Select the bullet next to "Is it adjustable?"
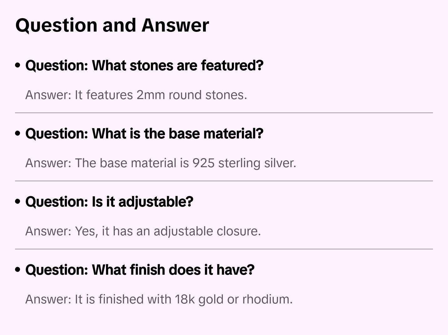The height and width of the screenshot is (335, 448). click(x=18, y=202)
